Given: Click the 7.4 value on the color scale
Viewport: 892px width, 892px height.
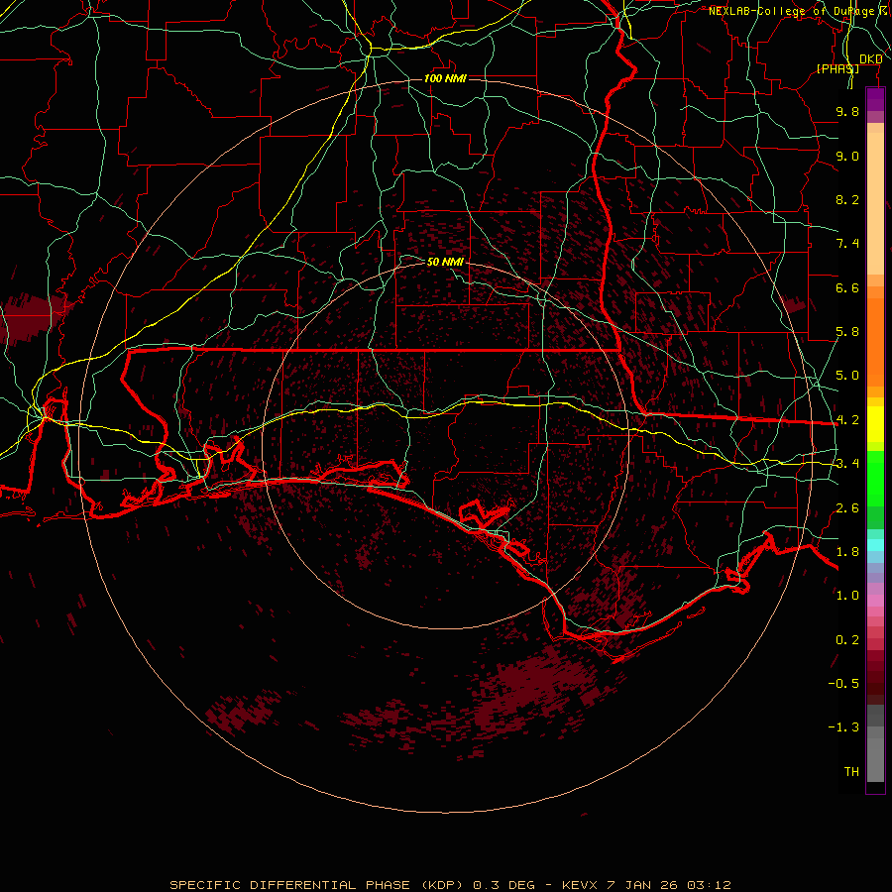Looking at the screenshot, I should [x=847, y=244].
